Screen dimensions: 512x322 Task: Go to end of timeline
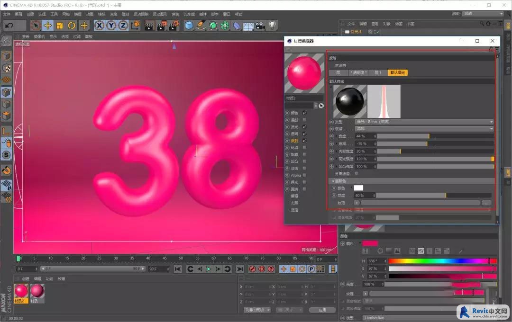point(240,269)
